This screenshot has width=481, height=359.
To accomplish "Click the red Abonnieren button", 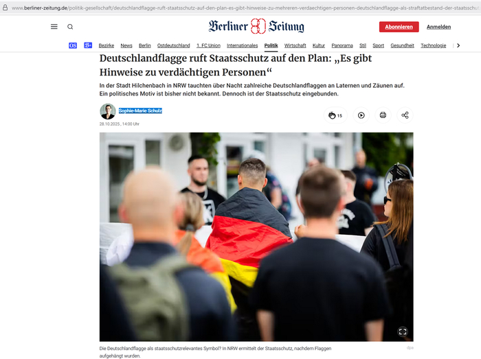I will point(399,27).
